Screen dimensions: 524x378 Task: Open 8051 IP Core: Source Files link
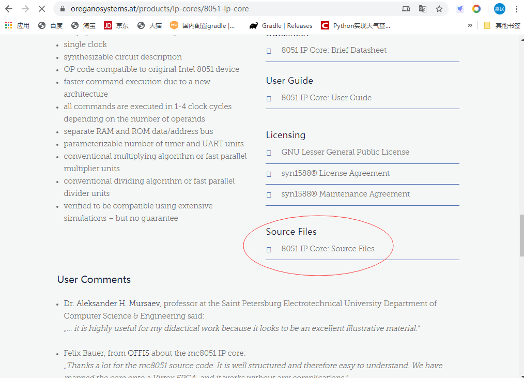328,249
